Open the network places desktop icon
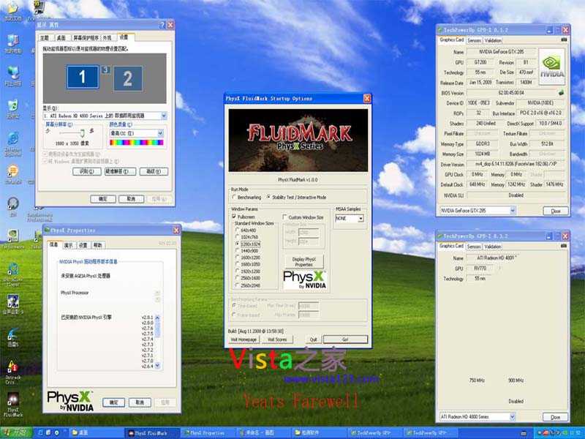The width and height of the screenshot is (585, 439). pos(12,76)
